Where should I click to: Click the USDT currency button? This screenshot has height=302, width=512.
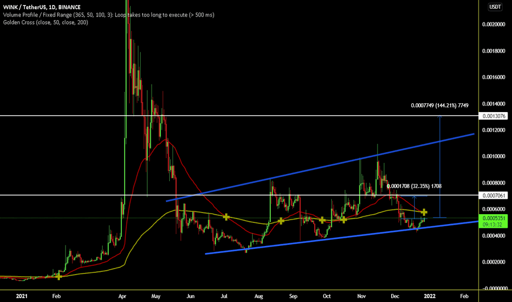coord(495,7)
